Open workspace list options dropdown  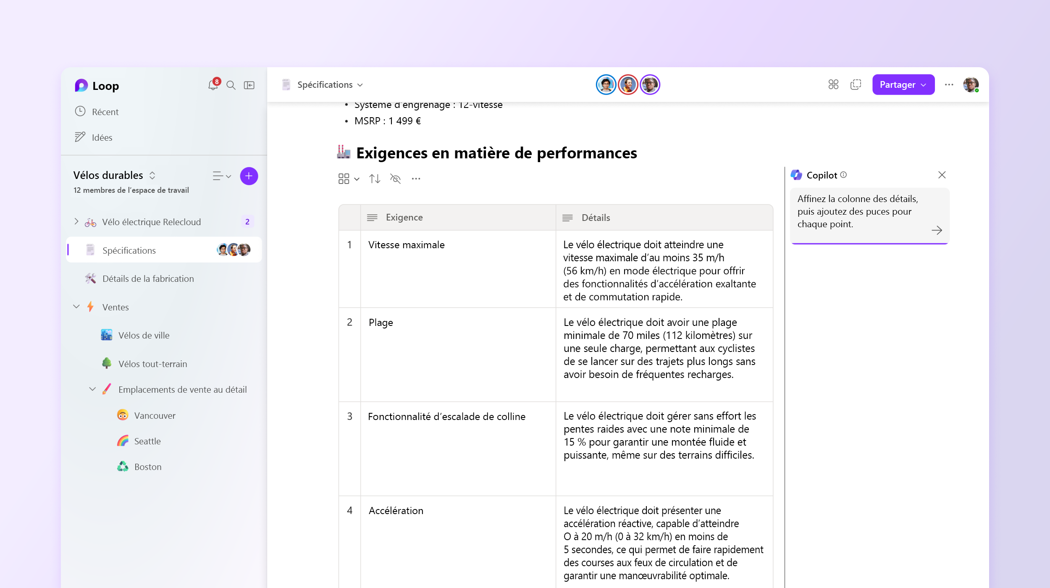222,176
